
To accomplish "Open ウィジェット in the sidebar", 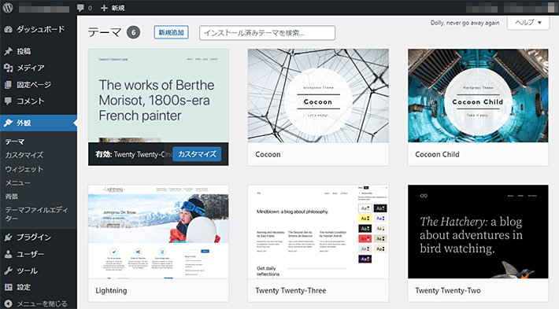I will tap(24, 169).
